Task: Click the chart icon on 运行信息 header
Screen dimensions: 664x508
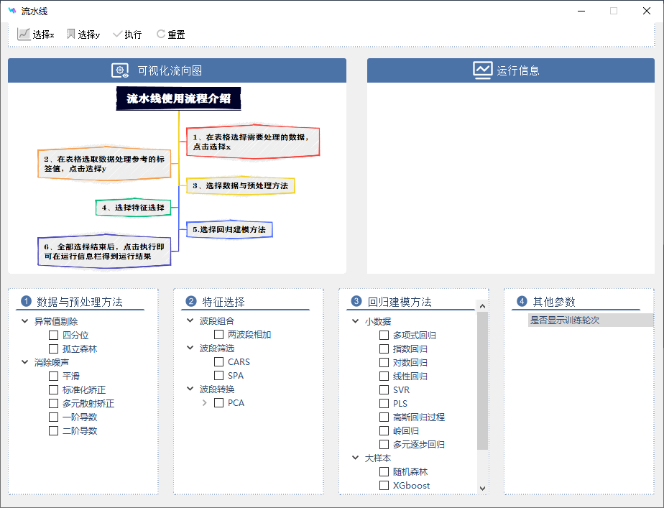Action: [x=482, y=70]
